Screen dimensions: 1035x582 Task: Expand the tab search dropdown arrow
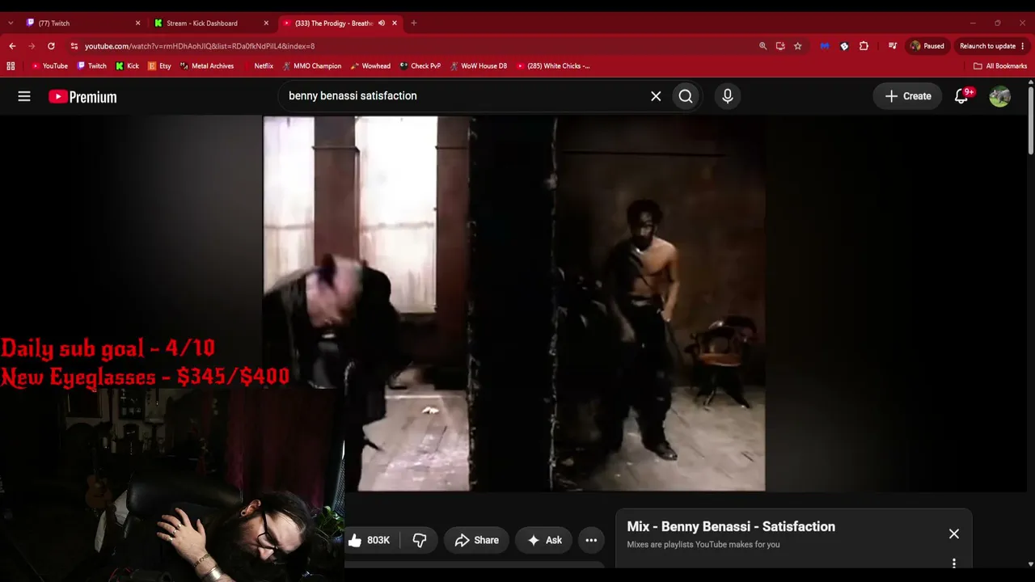pos(11,23)
